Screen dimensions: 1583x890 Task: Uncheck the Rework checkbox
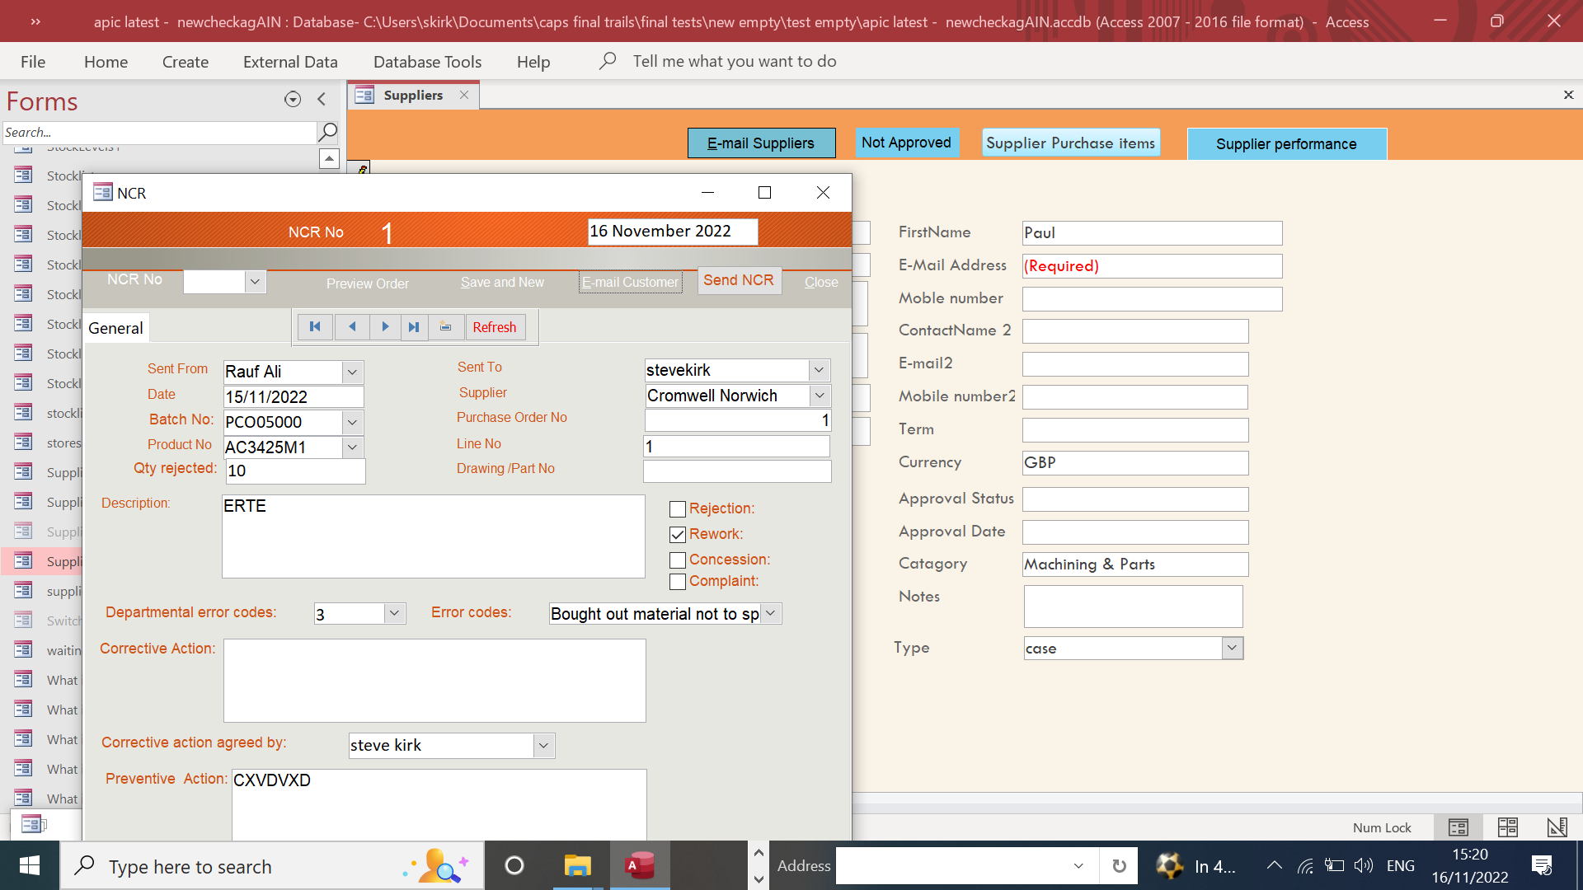pos(678,535)
